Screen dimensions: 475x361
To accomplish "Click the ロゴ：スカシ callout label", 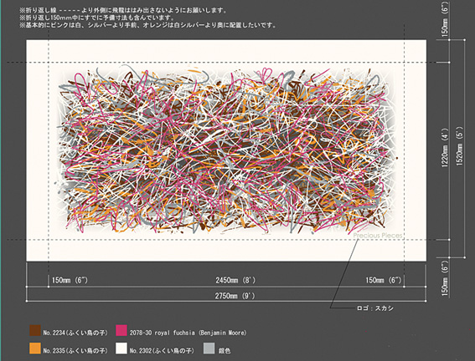I will click(x=375, y=308).
